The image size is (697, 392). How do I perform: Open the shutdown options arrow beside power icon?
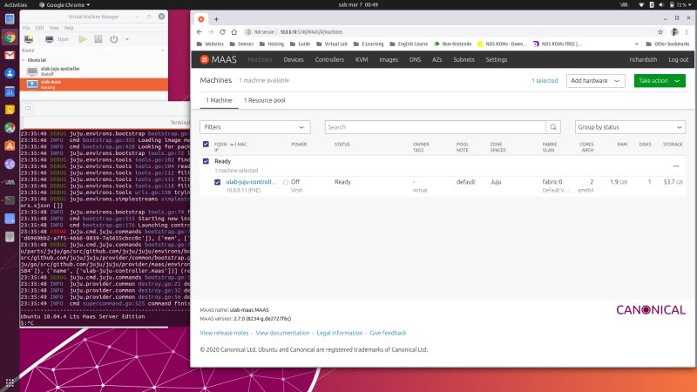(x=127, y=39)
